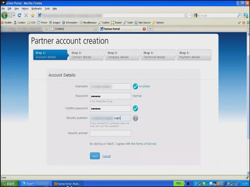
Task: Open the History menu
Action: (25, 8)
